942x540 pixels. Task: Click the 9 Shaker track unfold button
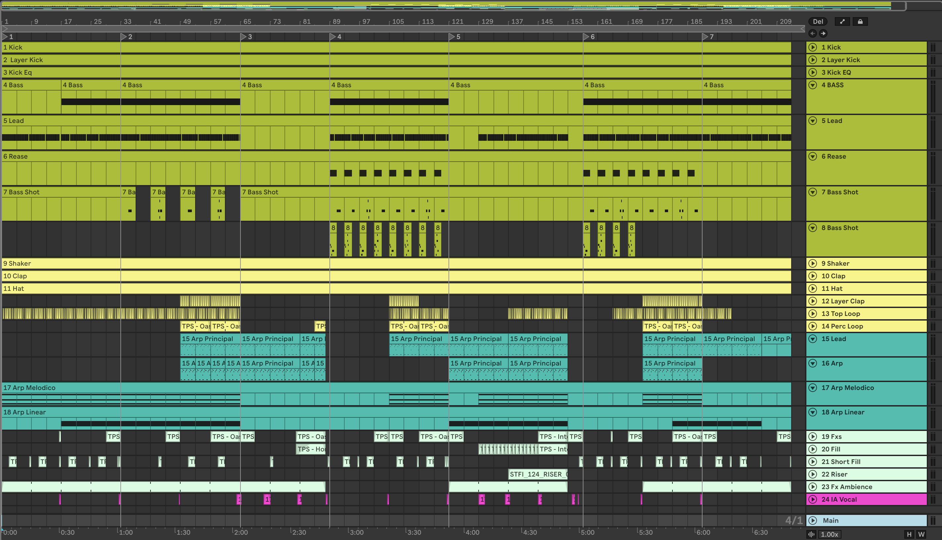click(x=812, y=263)
